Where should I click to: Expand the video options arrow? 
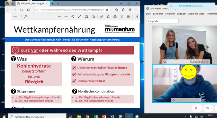point(211,108)
